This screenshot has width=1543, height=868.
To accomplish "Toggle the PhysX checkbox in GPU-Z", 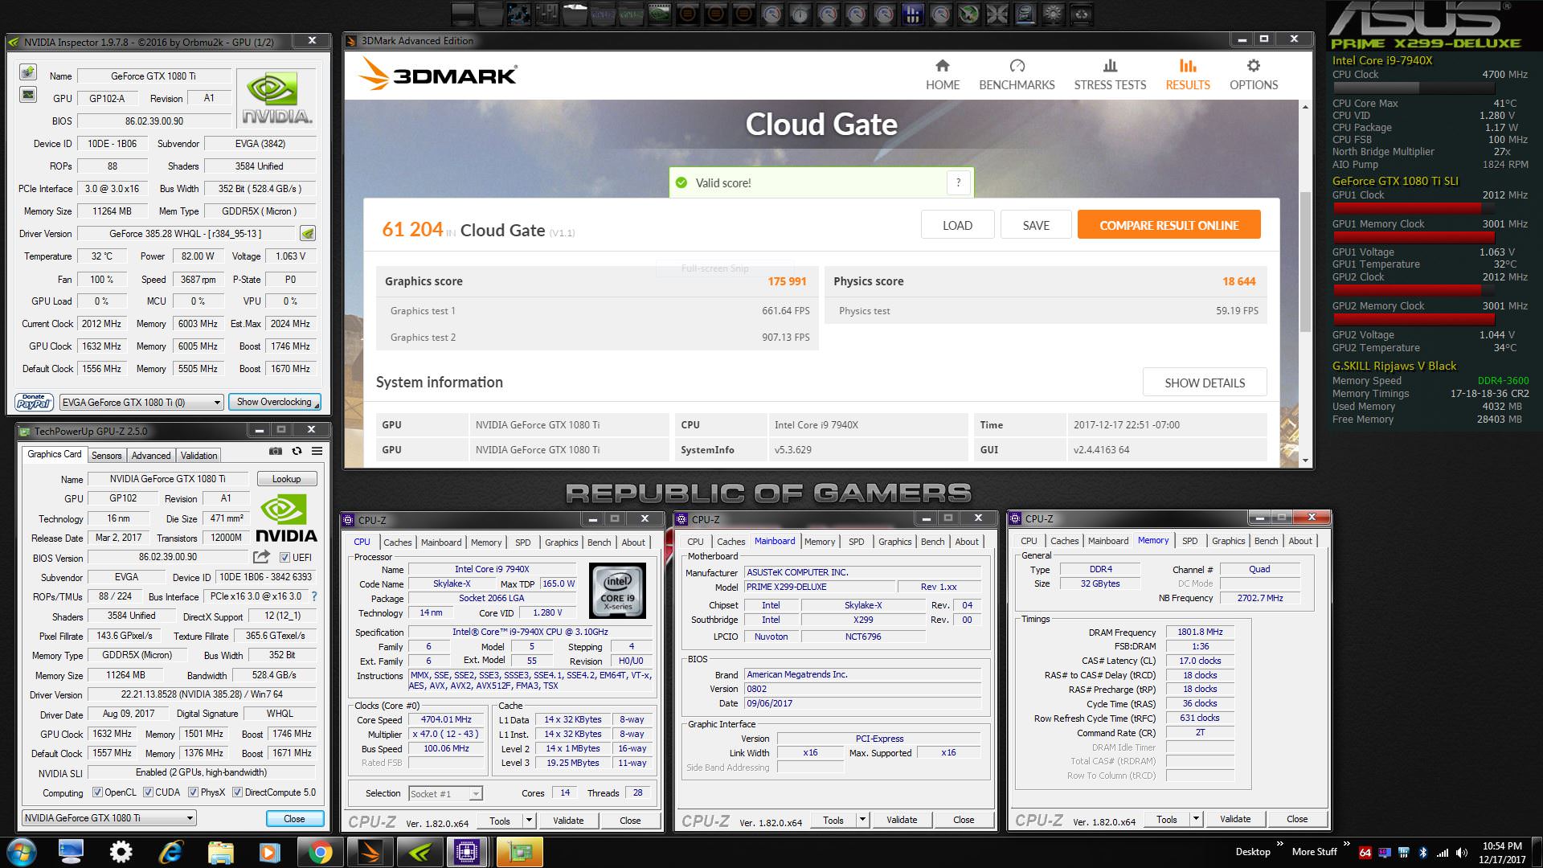I will 193,792.
